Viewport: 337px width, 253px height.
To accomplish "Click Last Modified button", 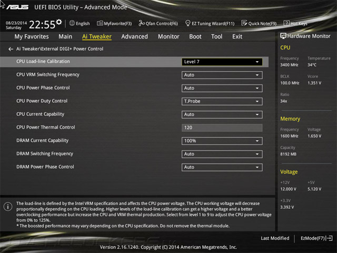I will tap(275, 238).
